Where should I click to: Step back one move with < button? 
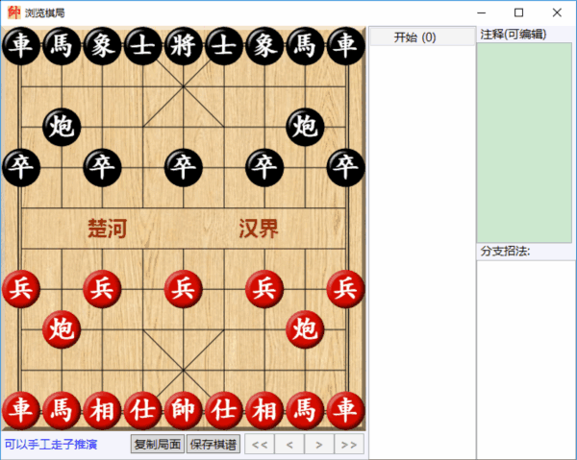[289, 445]
